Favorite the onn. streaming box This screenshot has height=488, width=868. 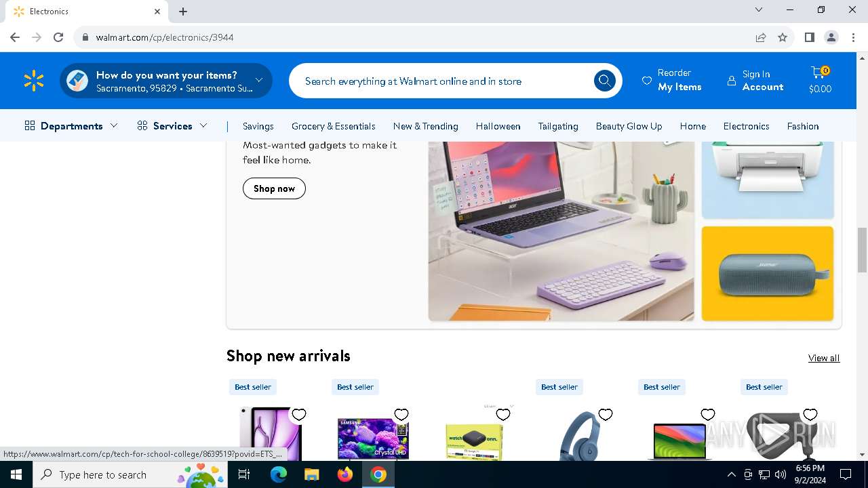tap(503, 415)
